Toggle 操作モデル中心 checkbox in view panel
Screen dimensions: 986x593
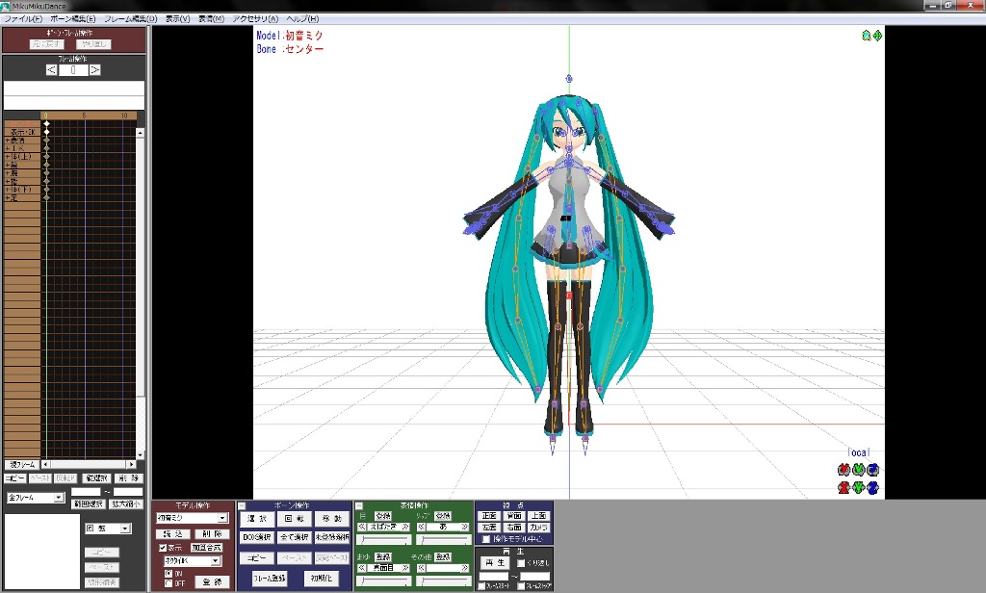(x=485, y=539)
